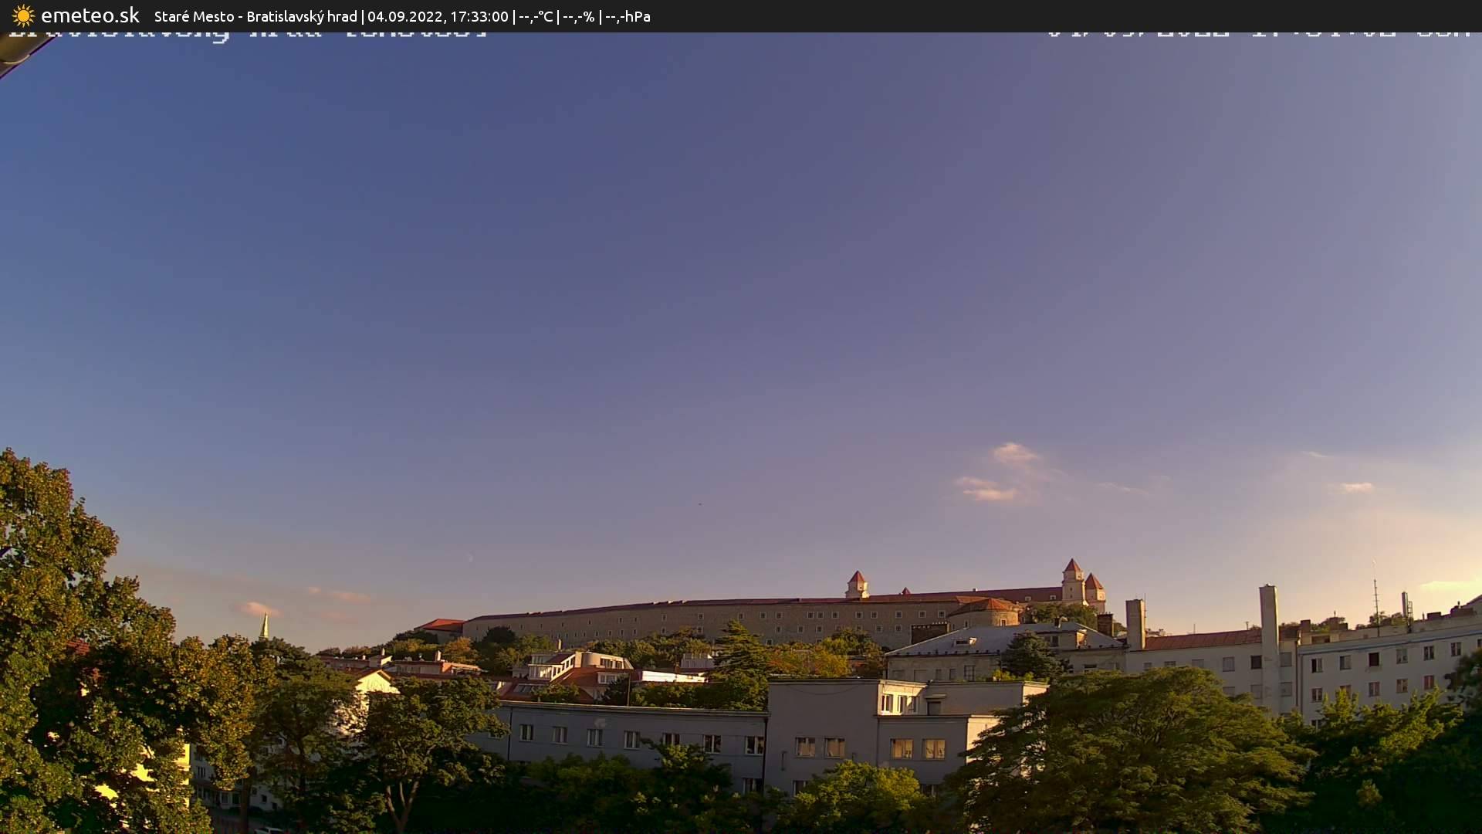This screenshot has width=1482, height=834.
Task: Click the dark header bar background
Action: (x=849, y=15)
